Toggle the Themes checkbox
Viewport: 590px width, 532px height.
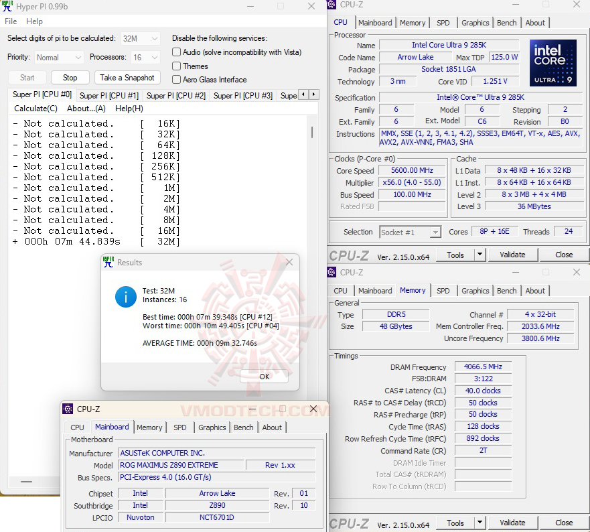click(177, 66)
